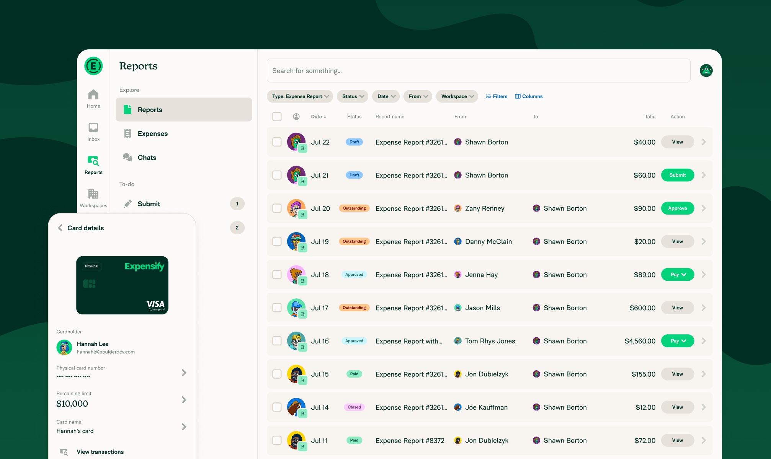Viewport: 771px width, 459px height.
Task: Click the avatar column header icon
Action: pos(296,117)
